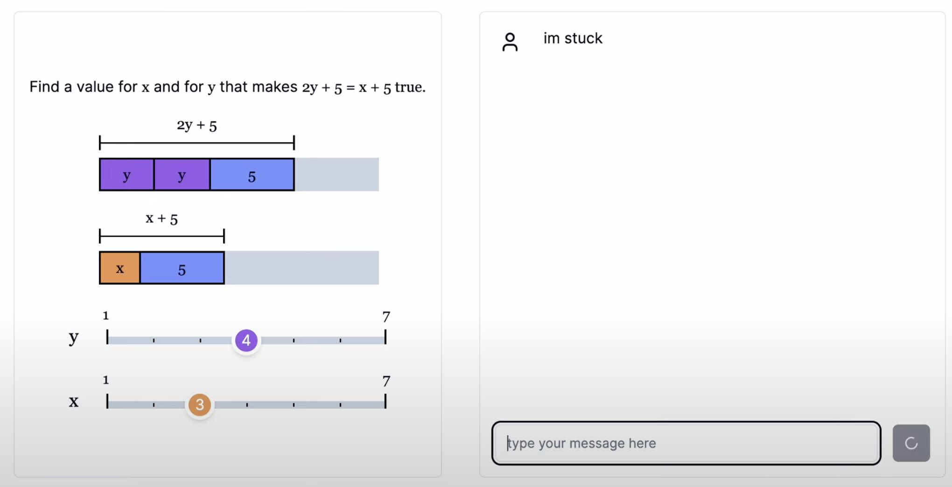Focus the "type your message here" field
The width and height of the screenshot is (952, 487).
pyautogui.click(x=686, y=443)
